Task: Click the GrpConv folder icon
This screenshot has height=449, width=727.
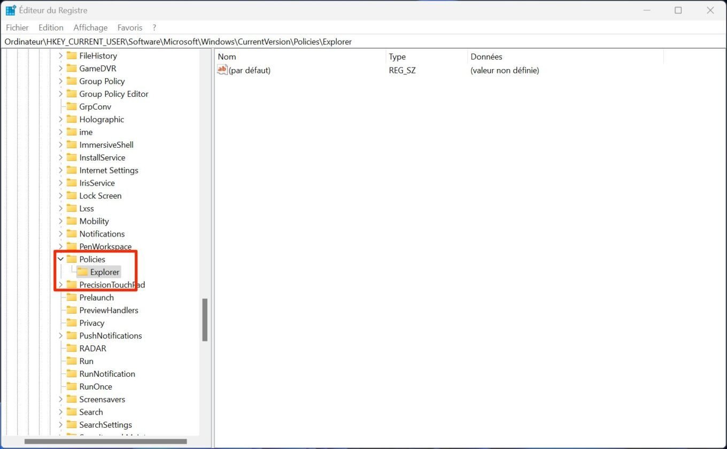Action: [72, 106]
